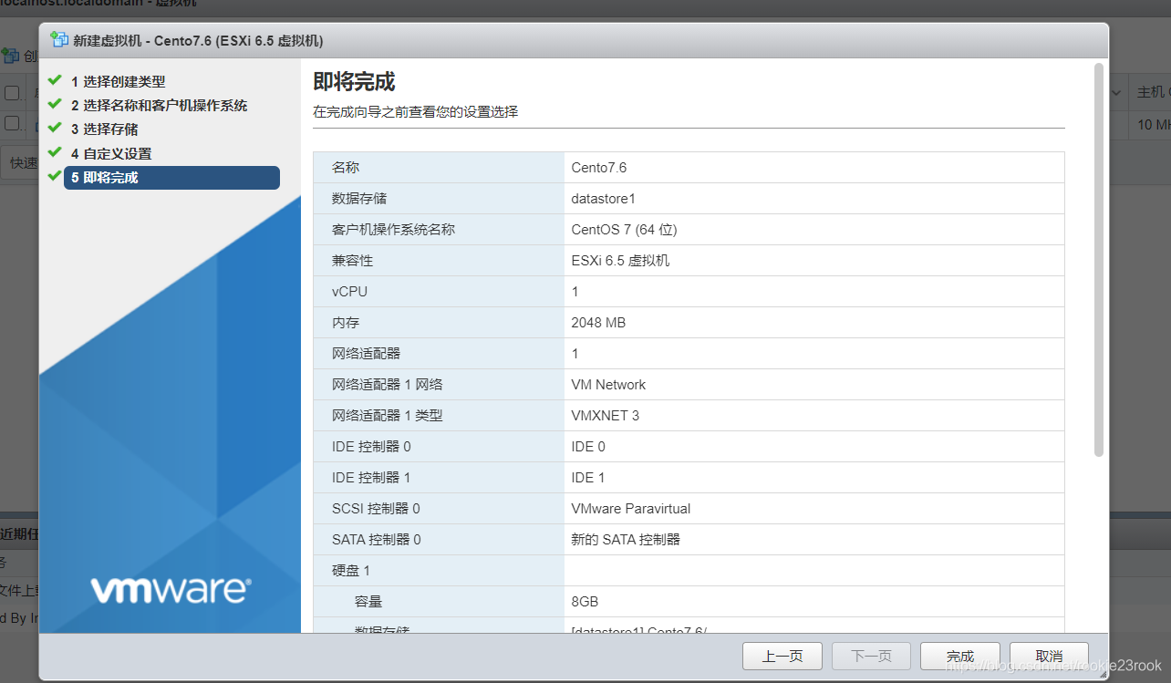Screen dimensions: 1171x683
Task: Click the 即将完成 page heading
Action: (354, 82)
